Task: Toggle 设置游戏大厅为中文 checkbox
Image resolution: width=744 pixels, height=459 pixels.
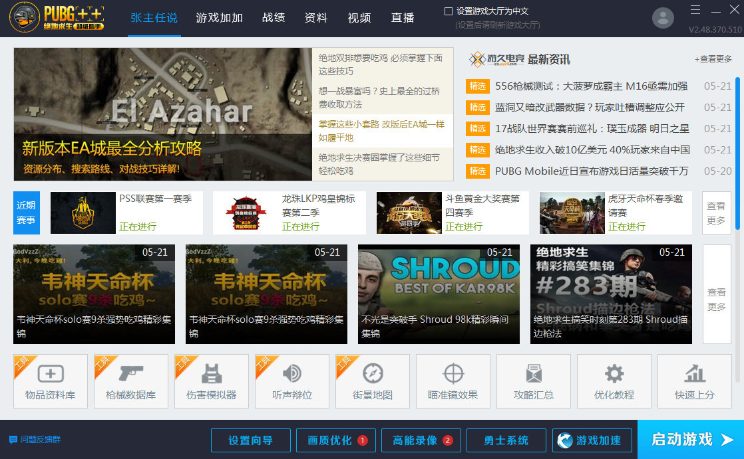Action: click(x=449, y=11)
